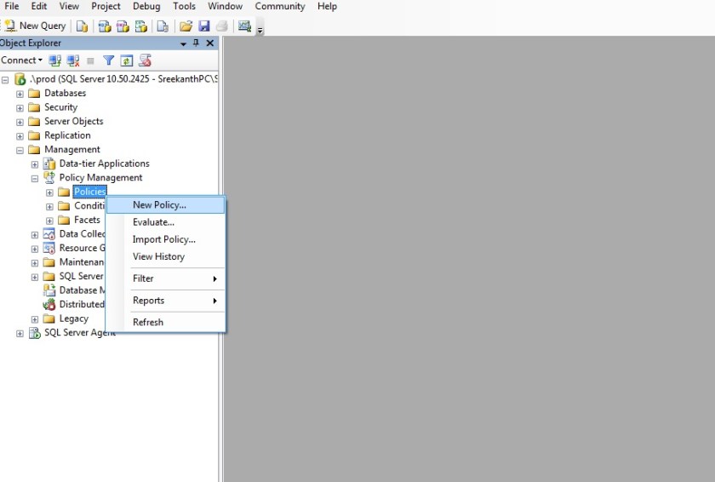Click the Refresh icon in Object Explorer toolbar

(x=126, y=60)
